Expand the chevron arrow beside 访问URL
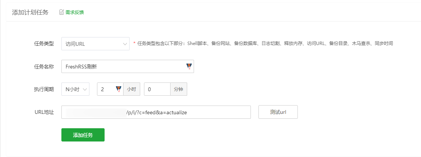The height and width of the screenshot is (157, 421). 125,44
